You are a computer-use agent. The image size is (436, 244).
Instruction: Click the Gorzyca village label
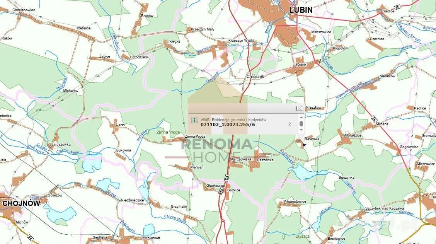[173, 42]
